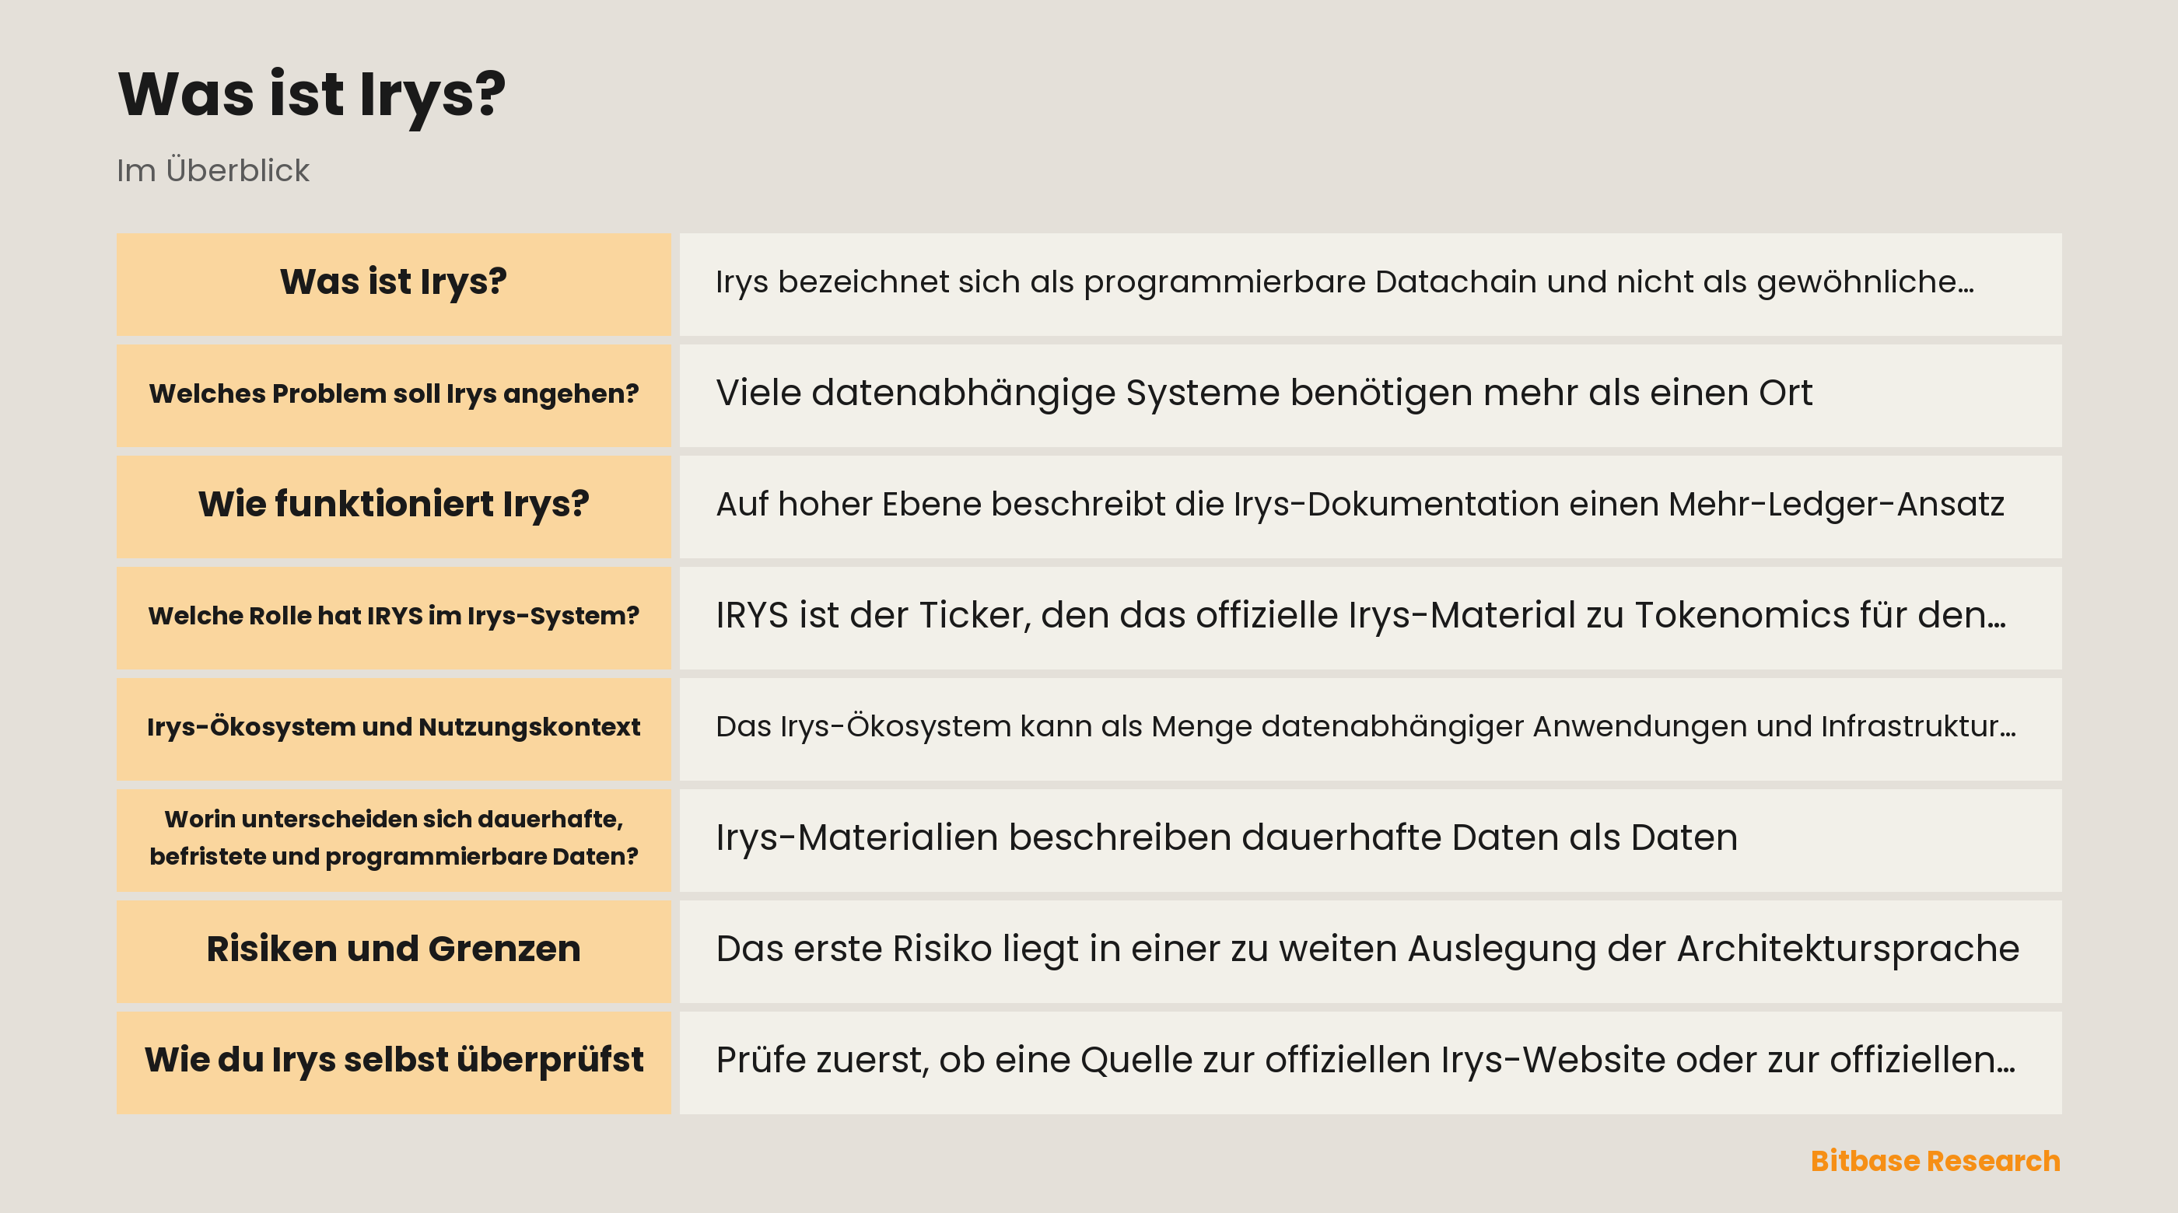Viewport: 2178px width, 1213px height.
Task: Select the subtitle 'Im Überblick'
Action: coord(213,170)
